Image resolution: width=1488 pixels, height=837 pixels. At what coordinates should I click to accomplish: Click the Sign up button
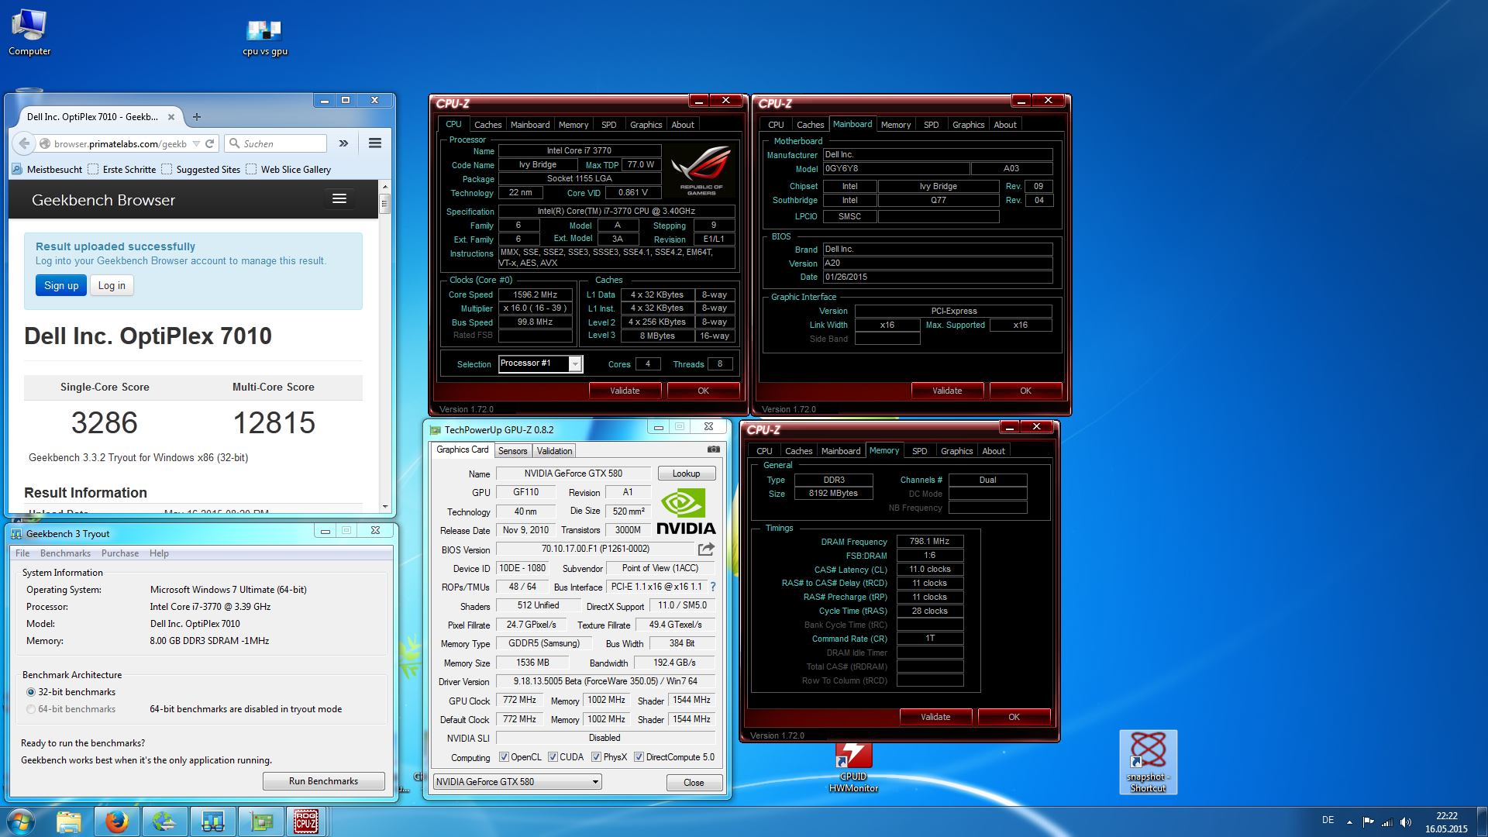coord(61,285)
